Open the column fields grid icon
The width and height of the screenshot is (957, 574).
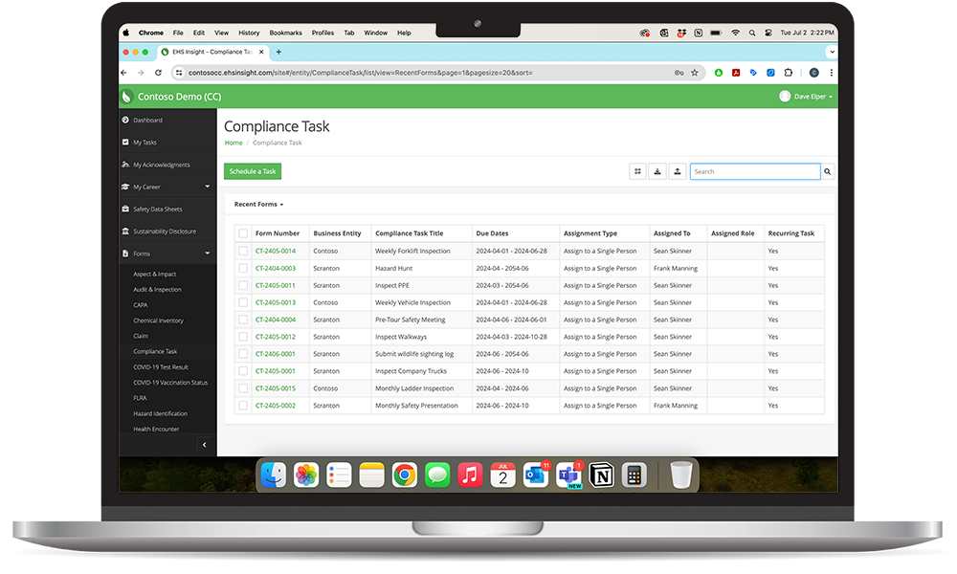pyautogui.click(x=637, y=170)
